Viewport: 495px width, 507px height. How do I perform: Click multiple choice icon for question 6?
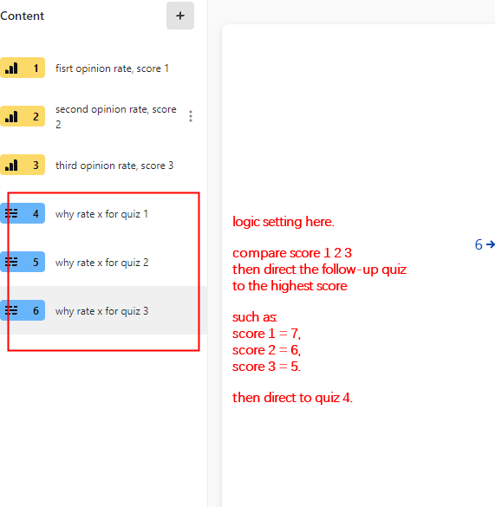pos(11,310)
